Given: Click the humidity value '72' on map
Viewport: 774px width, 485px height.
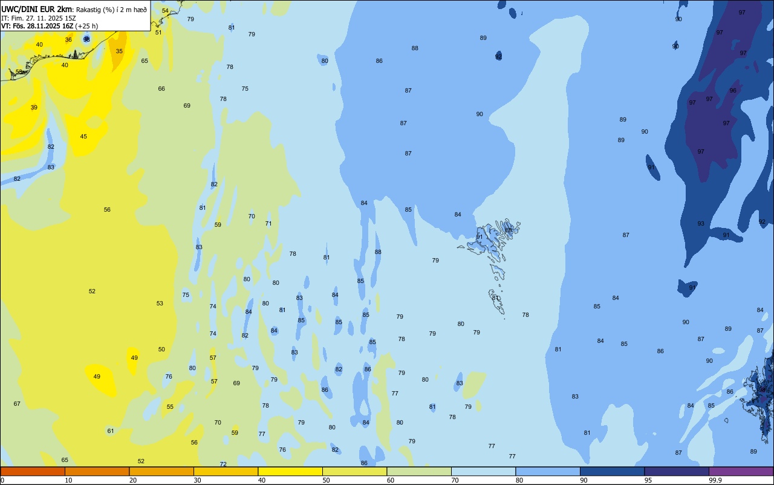Looking at the screenshot, I should [223, 464].
